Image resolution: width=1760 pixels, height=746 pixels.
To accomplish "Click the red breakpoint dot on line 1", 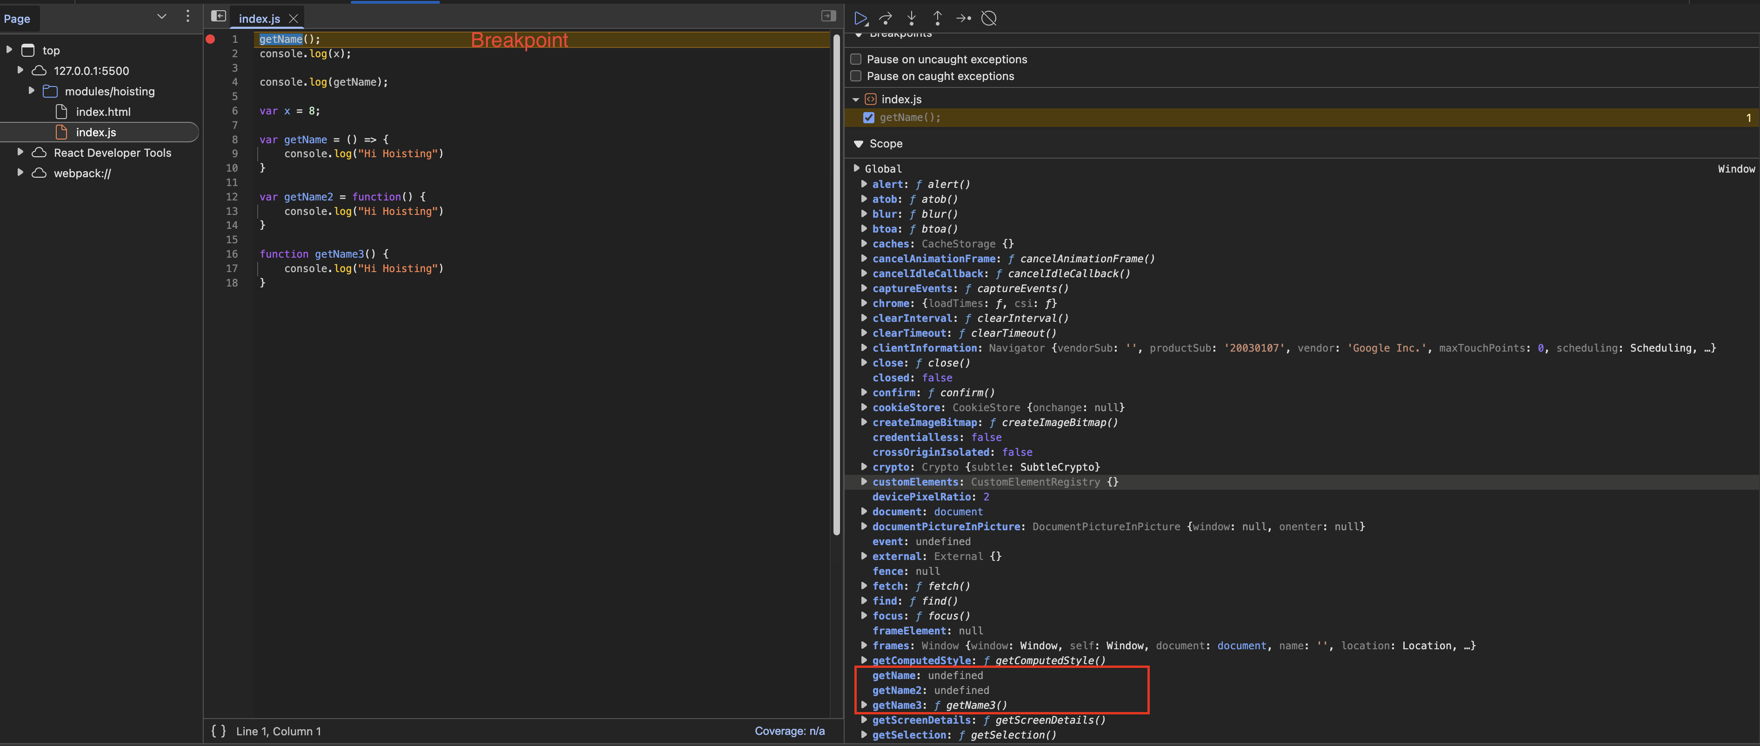I will click(210, 39).
